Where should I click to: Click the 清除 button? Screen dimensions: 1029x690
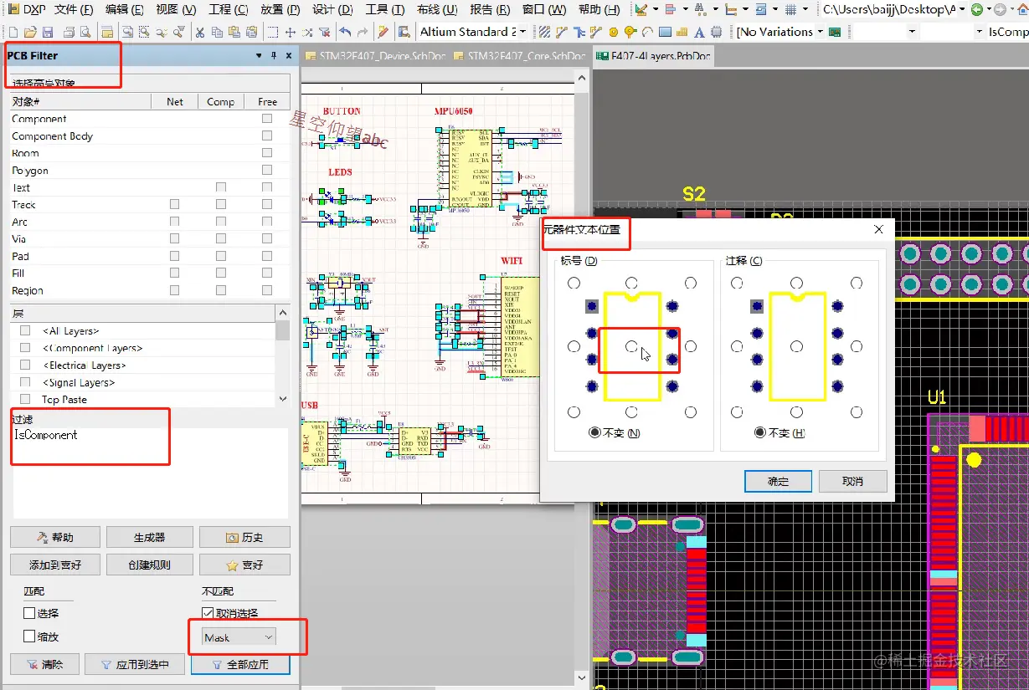pyautogui.click(x=44, y=665)
